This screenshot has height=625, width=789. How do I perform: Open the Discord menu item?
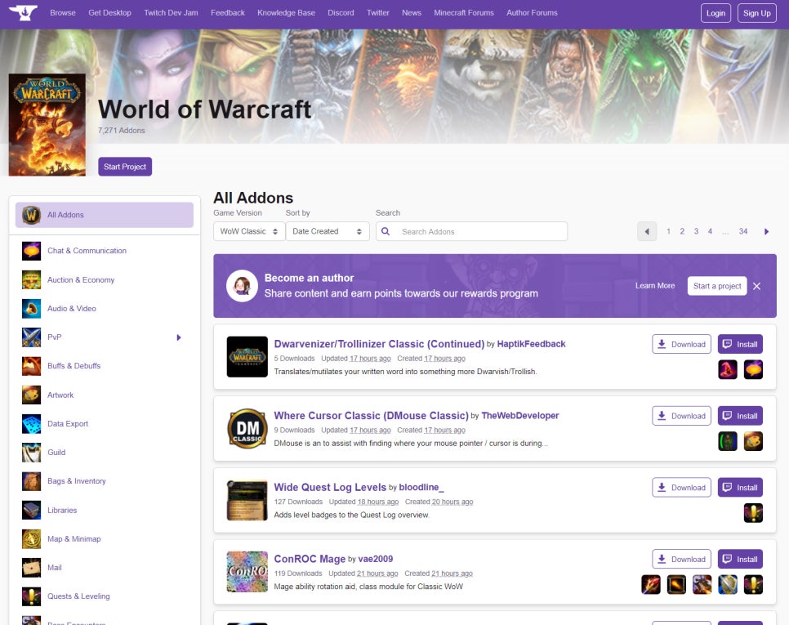pyautogui.click(x=341, y=12)
